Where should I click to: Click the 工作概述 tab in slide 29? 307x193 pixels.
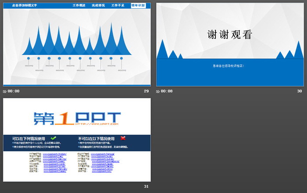click(x=79, y=5)
